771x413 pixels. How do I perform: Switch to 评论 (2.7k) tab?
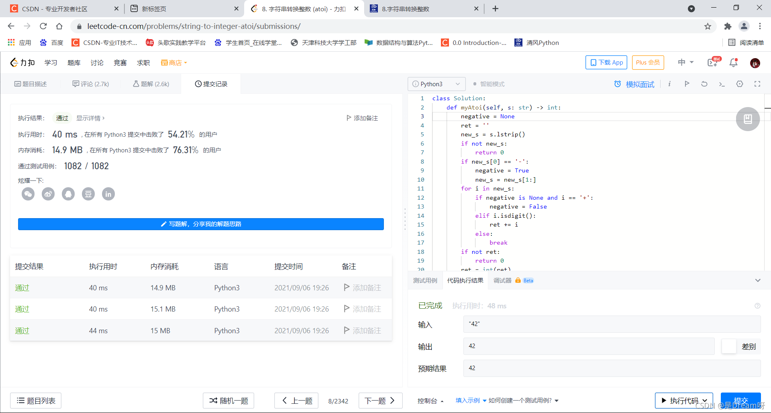point(91,84)
